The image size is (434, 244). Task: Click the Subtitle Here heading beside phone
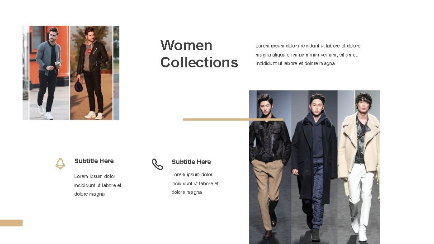coord(191,162)
